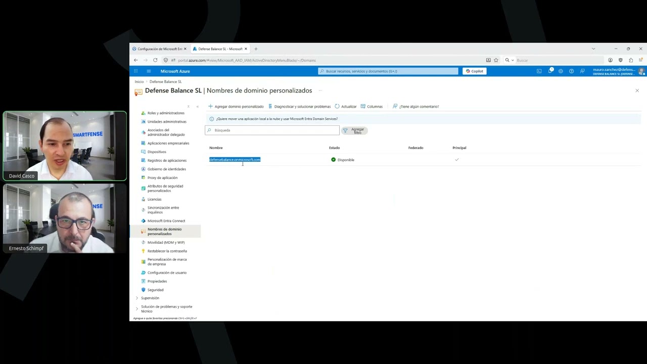Go to Inicio breadcrumb
647x364 pixels.
click(139, 81)
